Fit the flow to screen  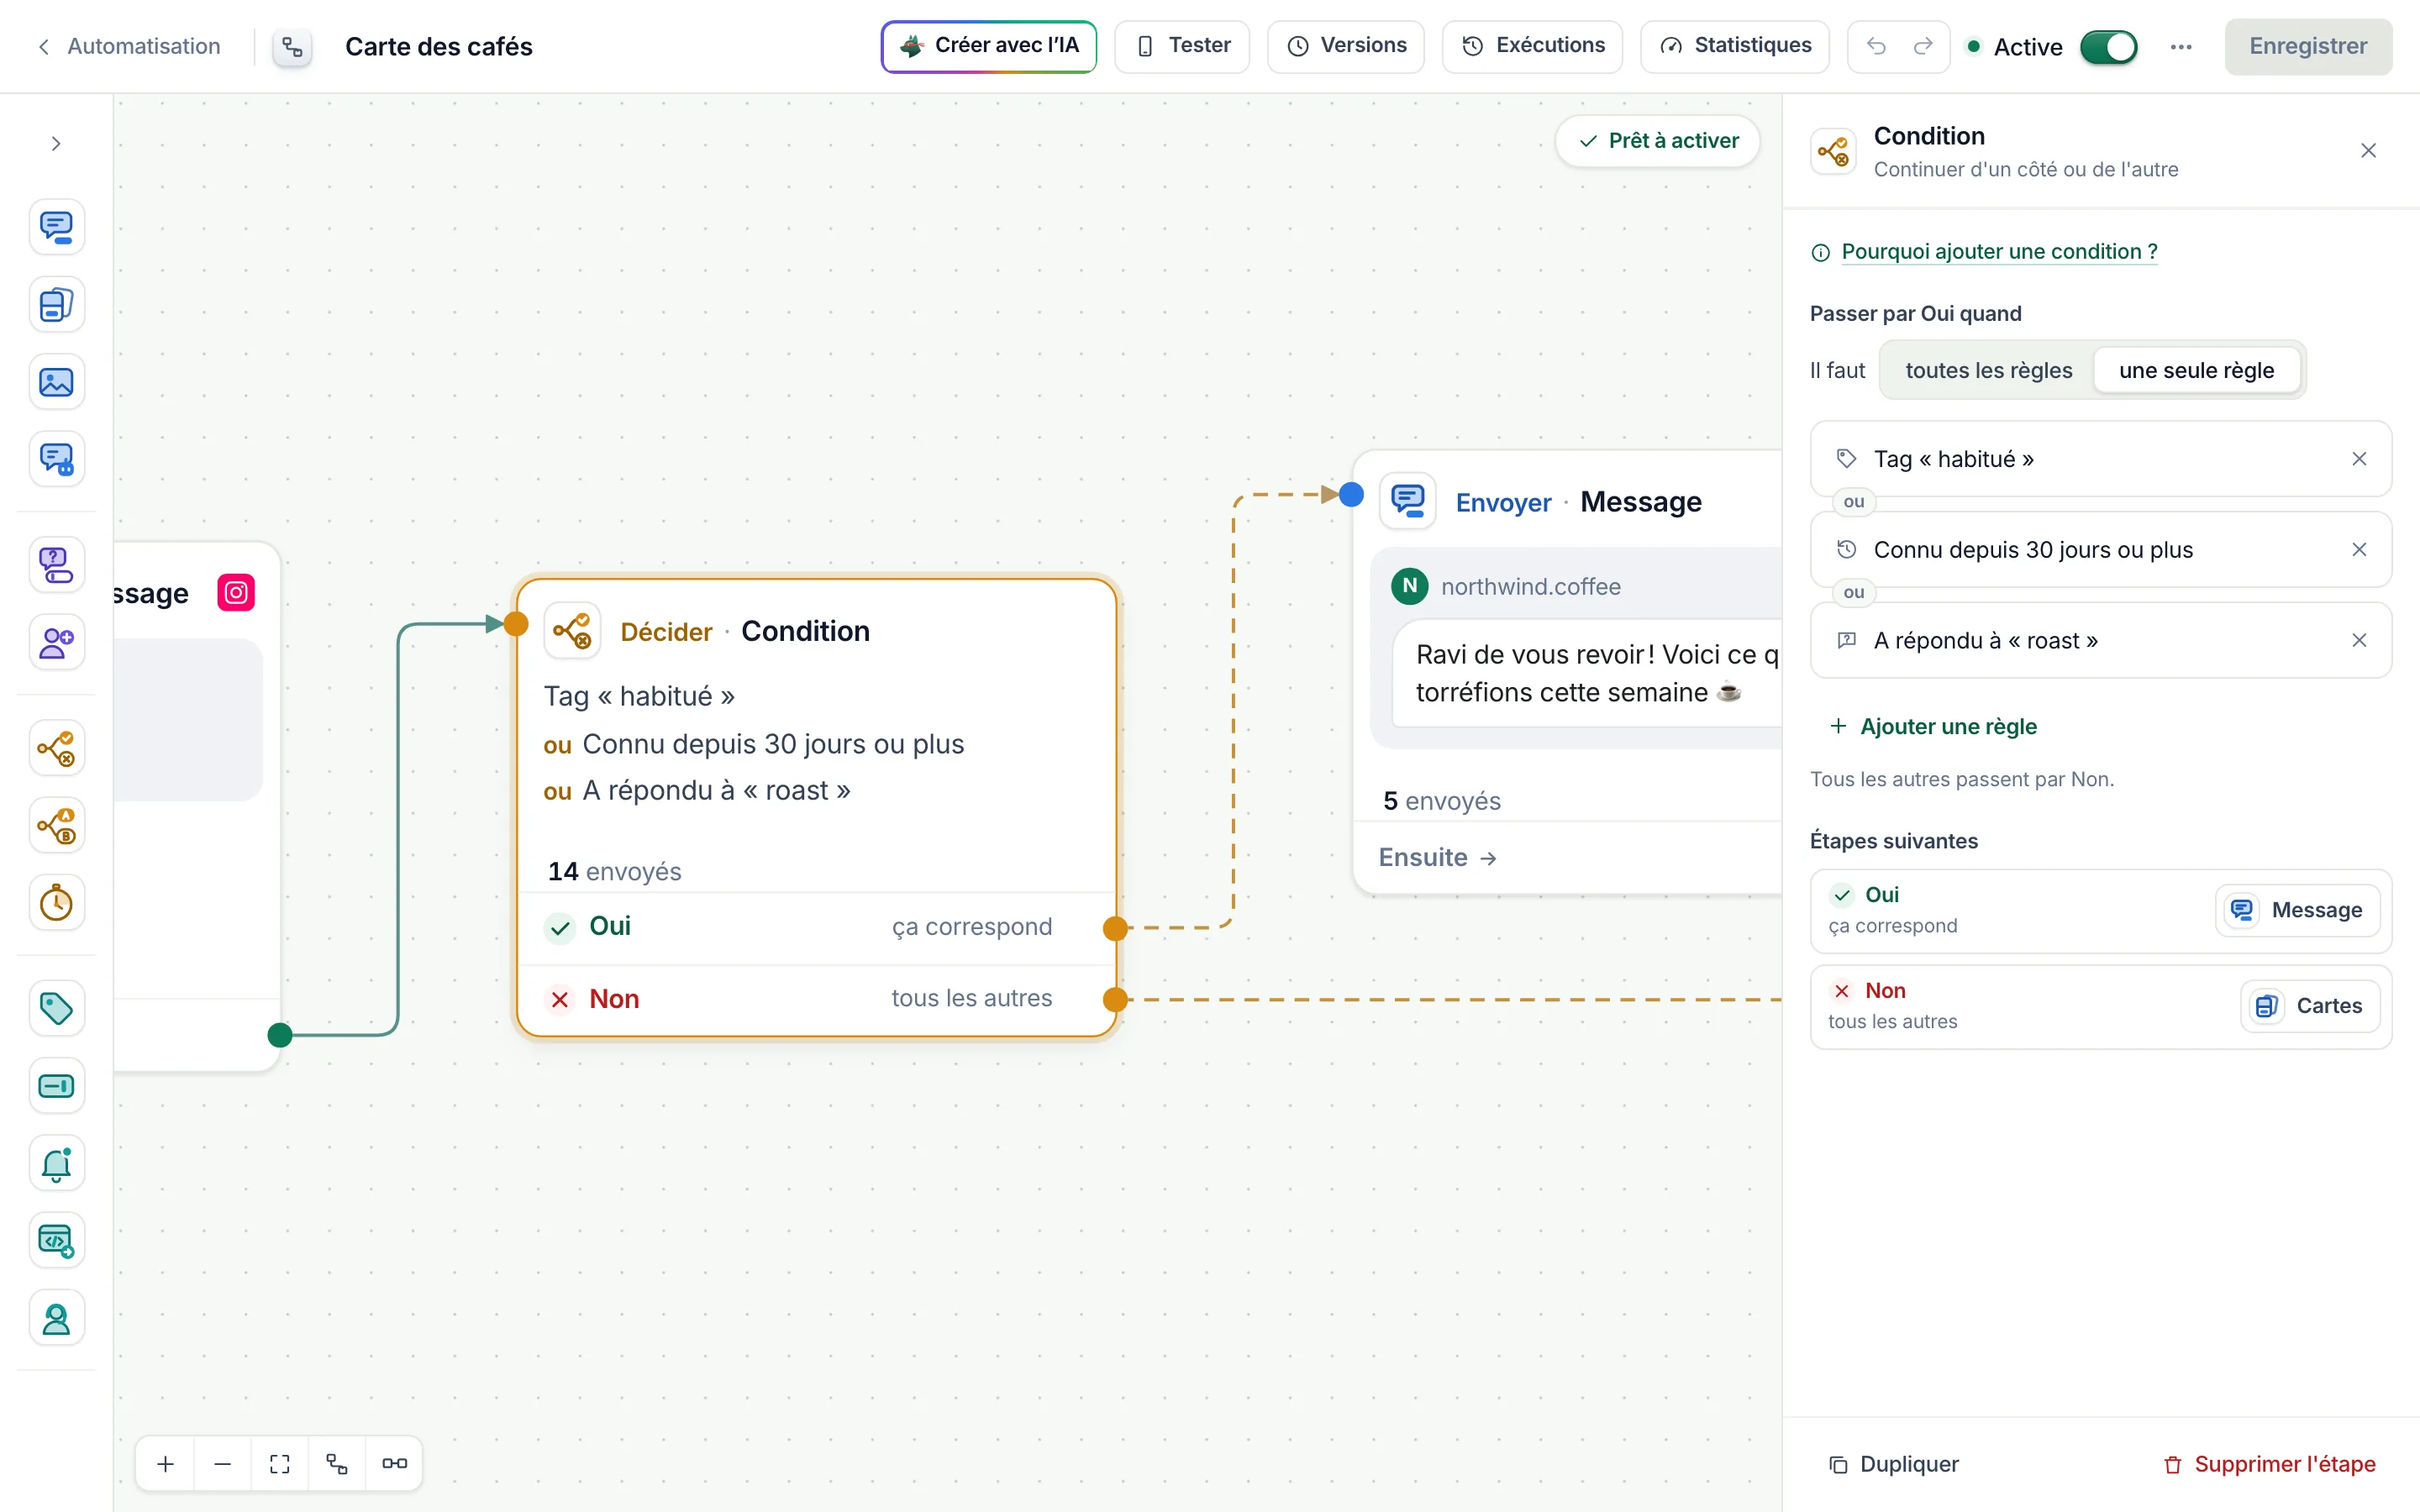pyautogui.click(x=280, y=1464)
